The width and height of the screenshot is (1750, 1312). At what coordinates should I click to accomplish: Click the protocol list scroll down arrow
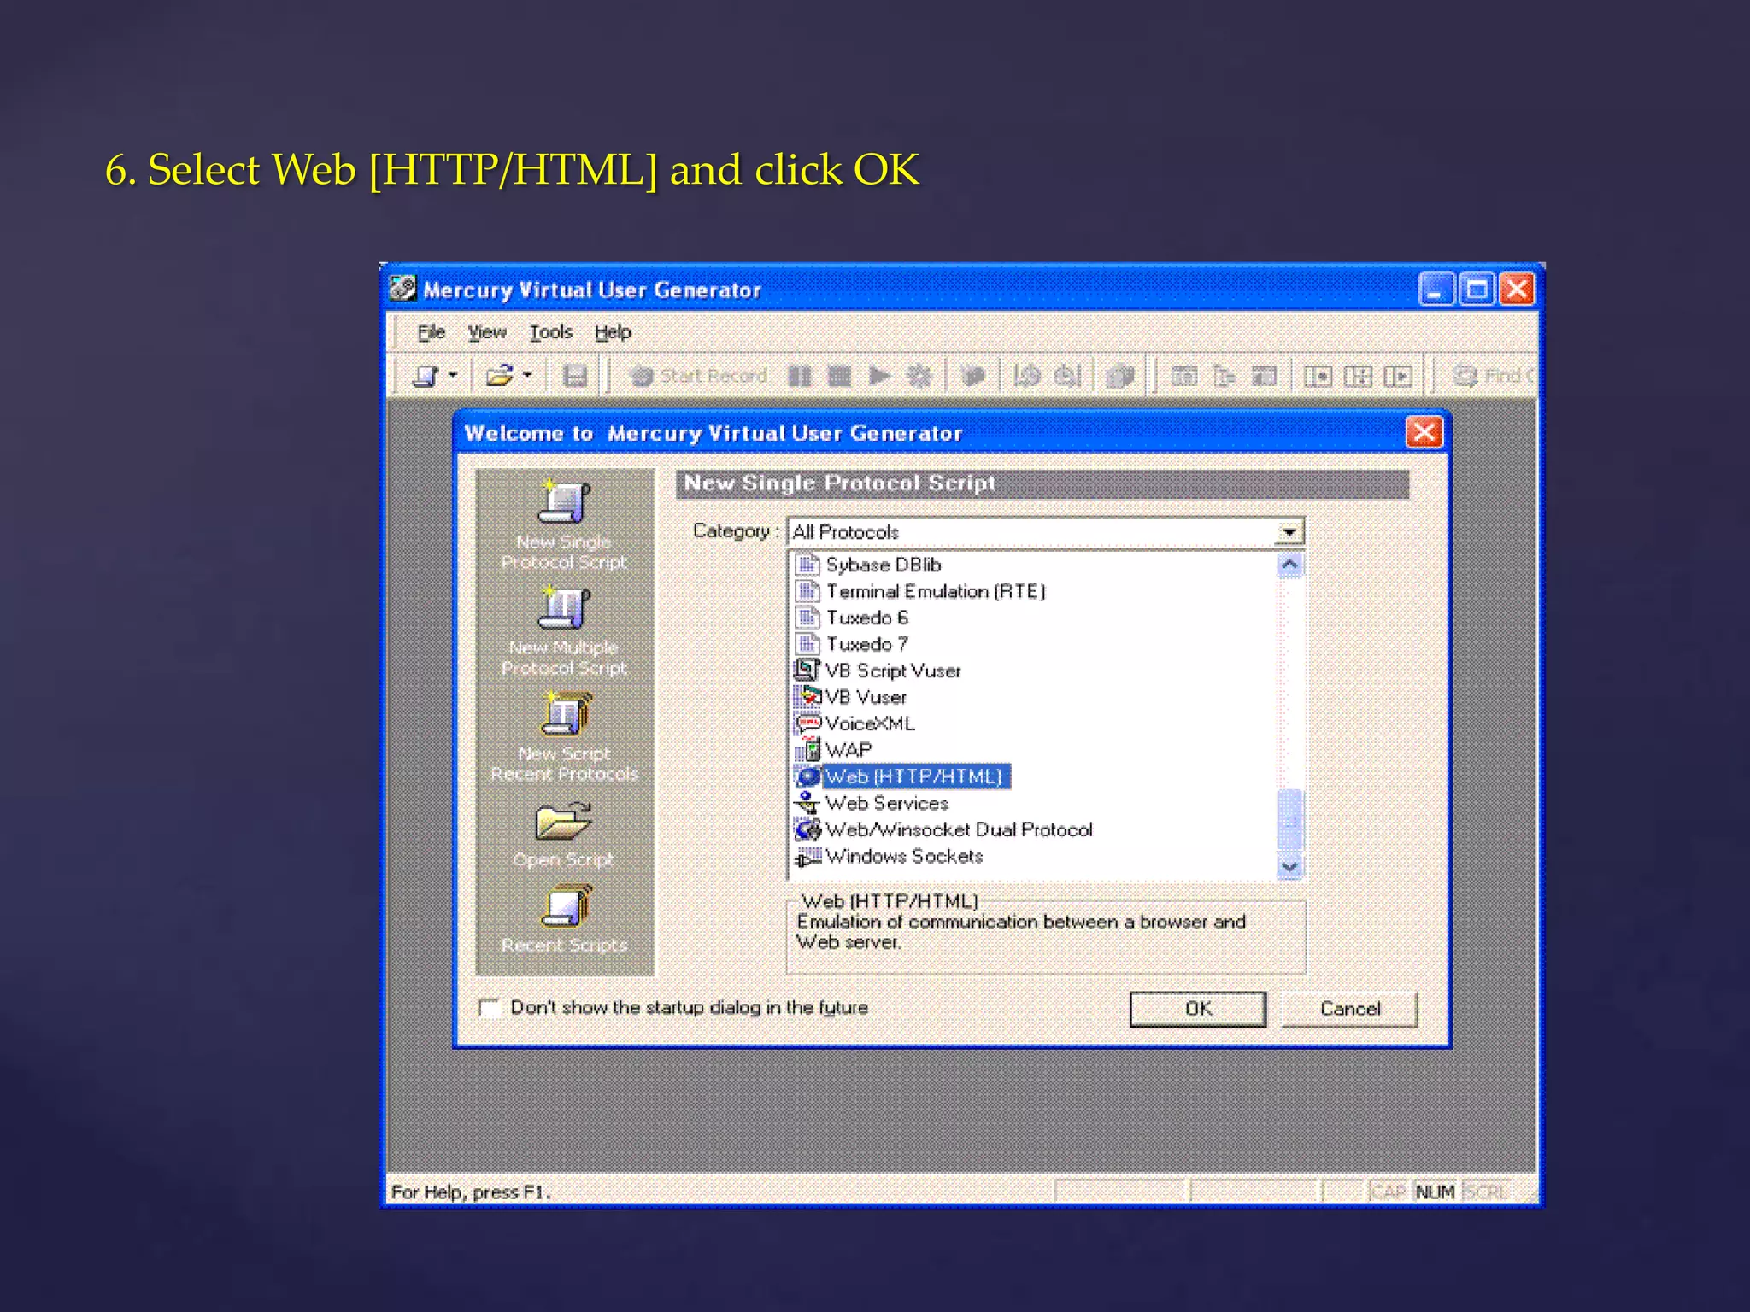(1289, 866)
